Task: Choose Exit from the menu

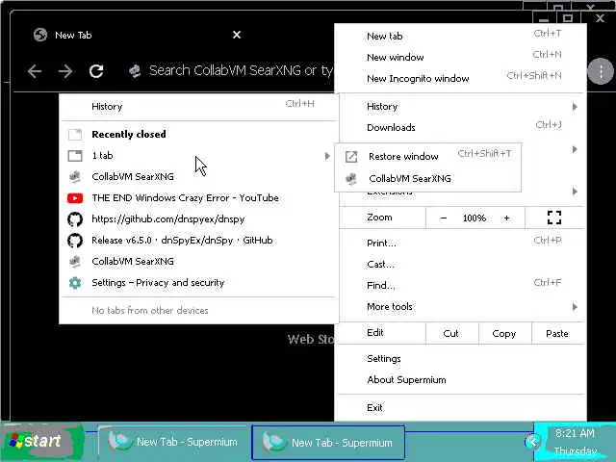Action: (460, 408)
